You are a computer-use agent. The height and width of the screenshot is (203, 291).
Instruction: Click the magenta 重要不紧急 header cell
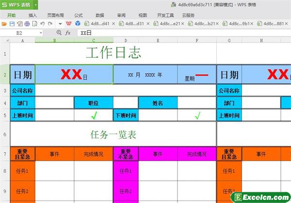pos(126,154)
